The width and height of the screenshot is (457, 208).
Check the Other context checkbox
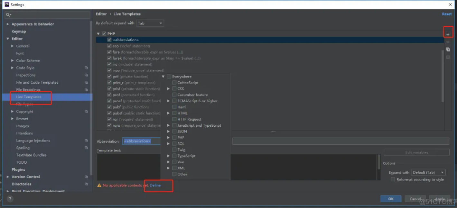(x=174, y=174)
